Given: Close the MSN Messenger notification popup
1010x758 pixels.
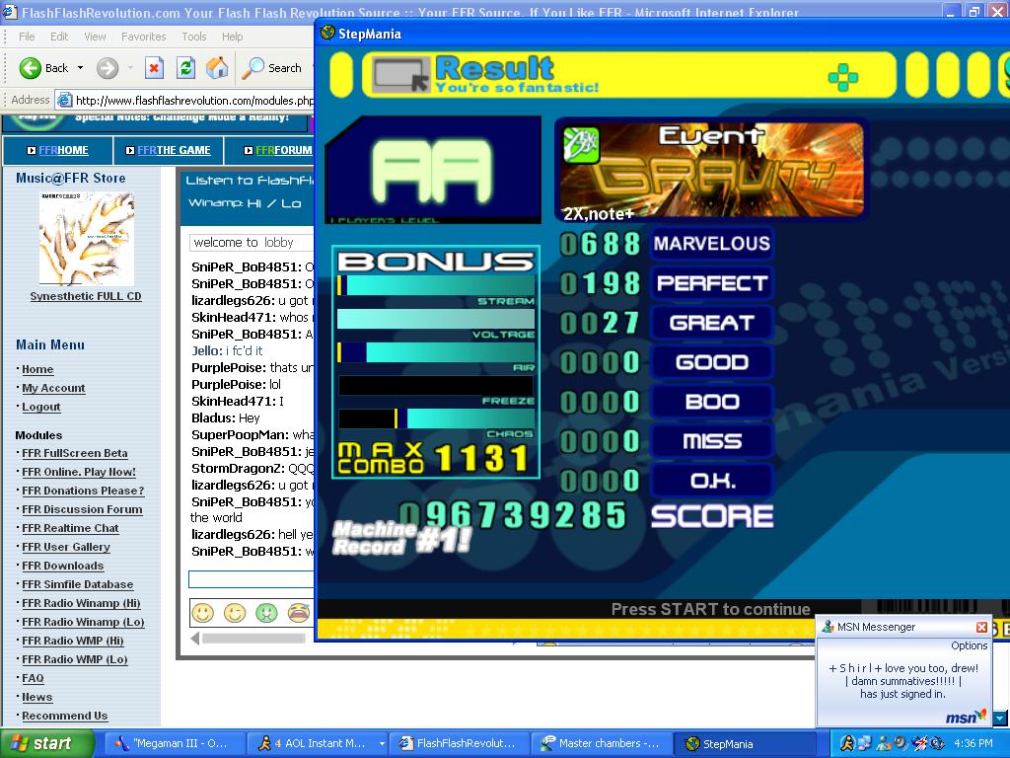Looking at the screenshot, I should click(981, 627).
